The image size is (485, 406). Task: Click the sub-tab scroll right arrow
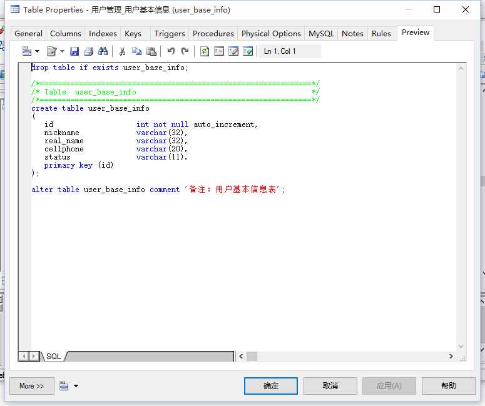point(34,356)
